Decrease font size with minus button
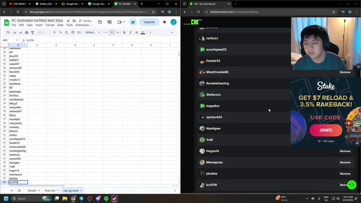The width and height of the screenshot is (361, 203). [x=106, y=32]
